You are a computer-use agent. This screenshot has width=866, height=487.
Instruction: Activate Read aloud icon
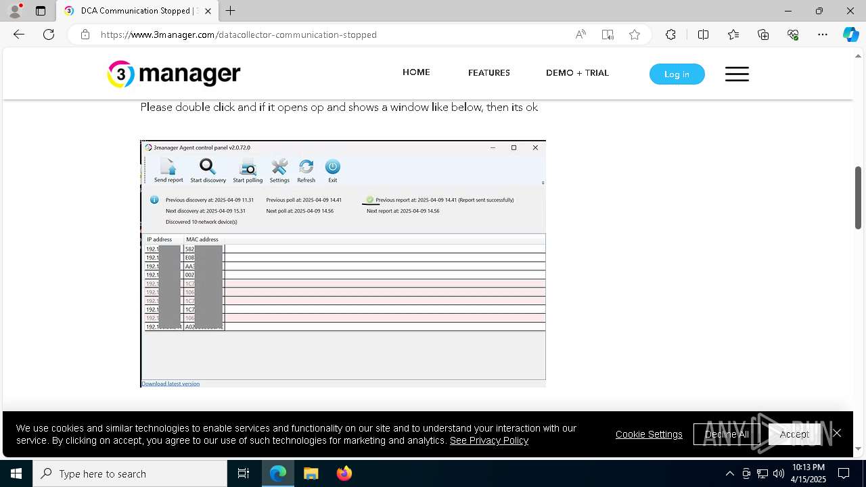pyautogui.click(x=580, y=34)
